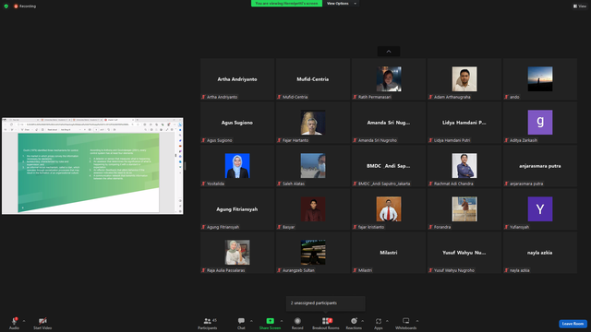591x332 pixels.
Task: Click the 2 unassigned participants notice
Action: coord(326,303)
